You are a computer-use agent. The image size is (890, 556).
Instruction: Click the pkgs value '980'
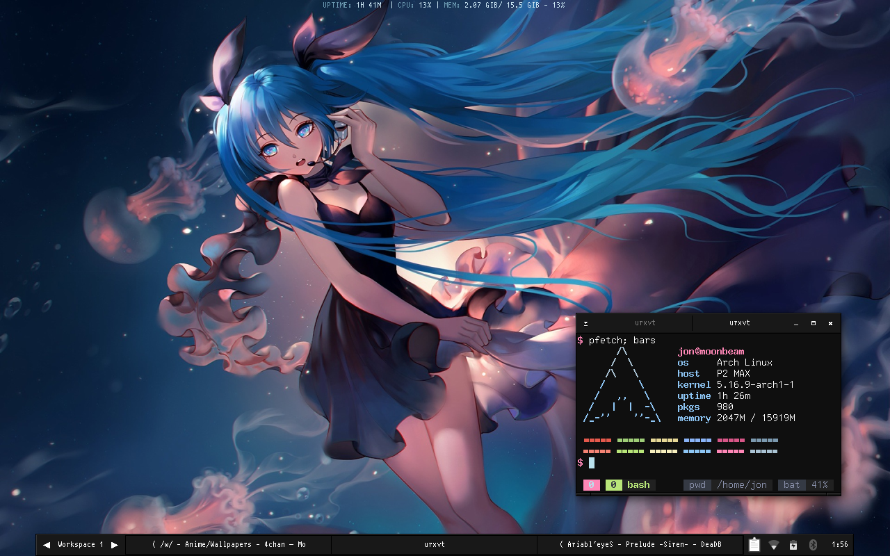(x=725, y=407)
